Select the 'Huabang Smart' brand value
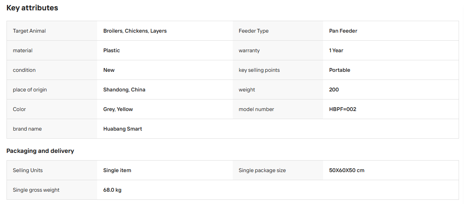The height and width of the screenshot is (204, 464). [x=123, y=129]
